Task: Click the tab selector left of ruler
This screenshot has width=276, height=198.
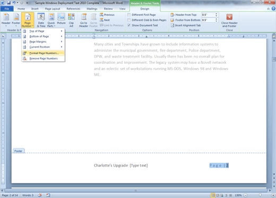Action: 3,36
